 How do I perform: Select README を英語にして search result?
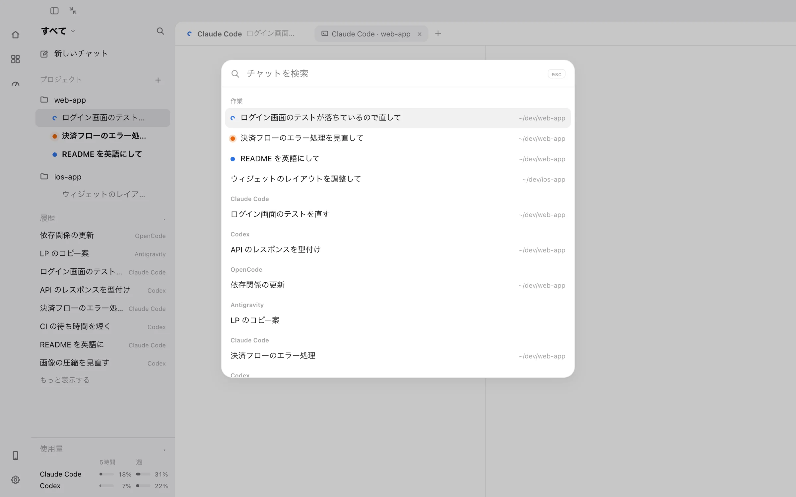pyautogui.click(x=398, y=159)
